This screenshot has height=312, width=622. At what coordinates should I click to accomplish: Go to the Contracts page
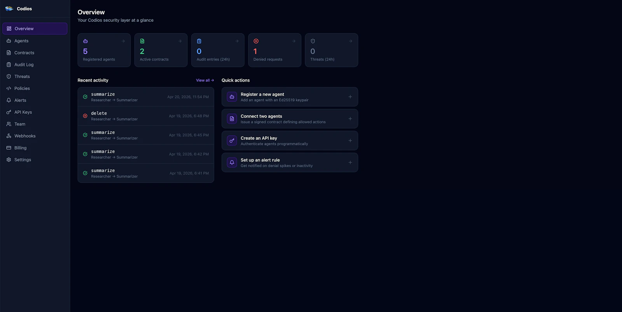point(35,53)
